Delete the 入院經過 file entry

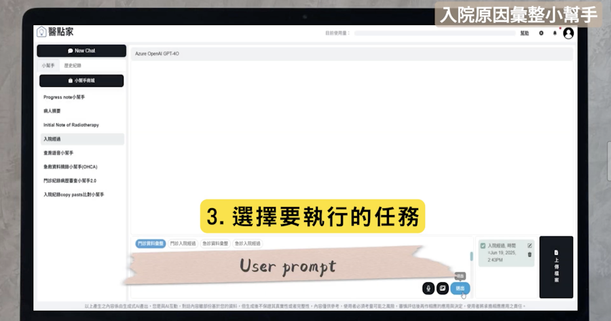[x=530, y=254]
